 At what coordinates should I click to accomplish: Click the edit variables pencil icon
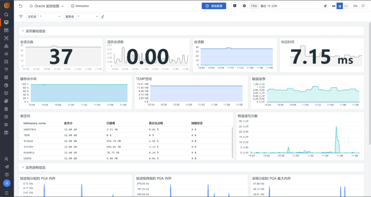coord(103,17)
